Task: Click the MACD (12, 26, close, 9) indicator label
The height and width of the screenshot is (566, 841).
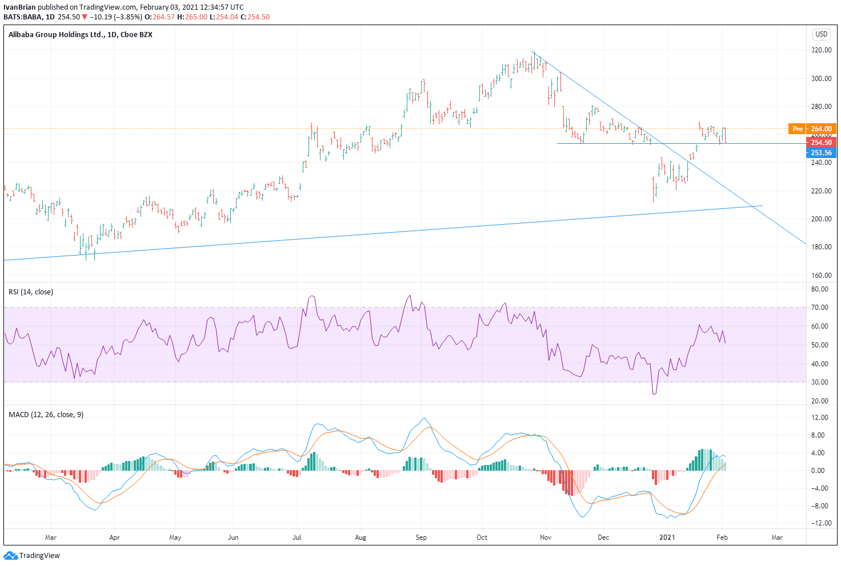Action: [x=46, y=415]
